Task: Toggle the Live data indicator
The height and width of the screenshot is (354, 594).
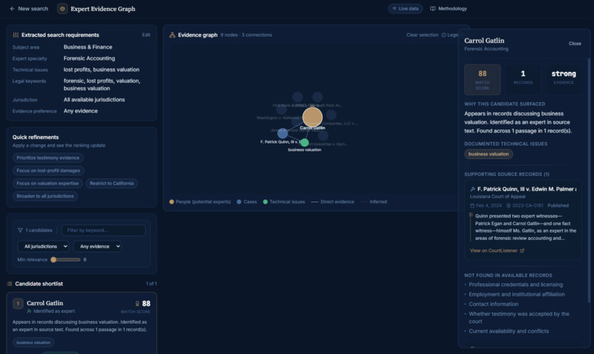Action: [x=405, y=9]
